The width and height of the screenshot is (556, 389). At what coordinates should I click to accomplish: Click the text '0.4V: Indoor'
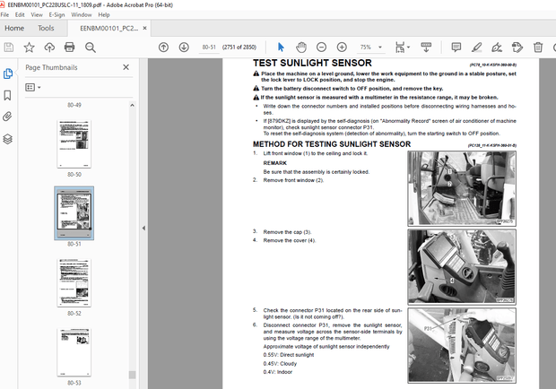(x=278, y=372)
